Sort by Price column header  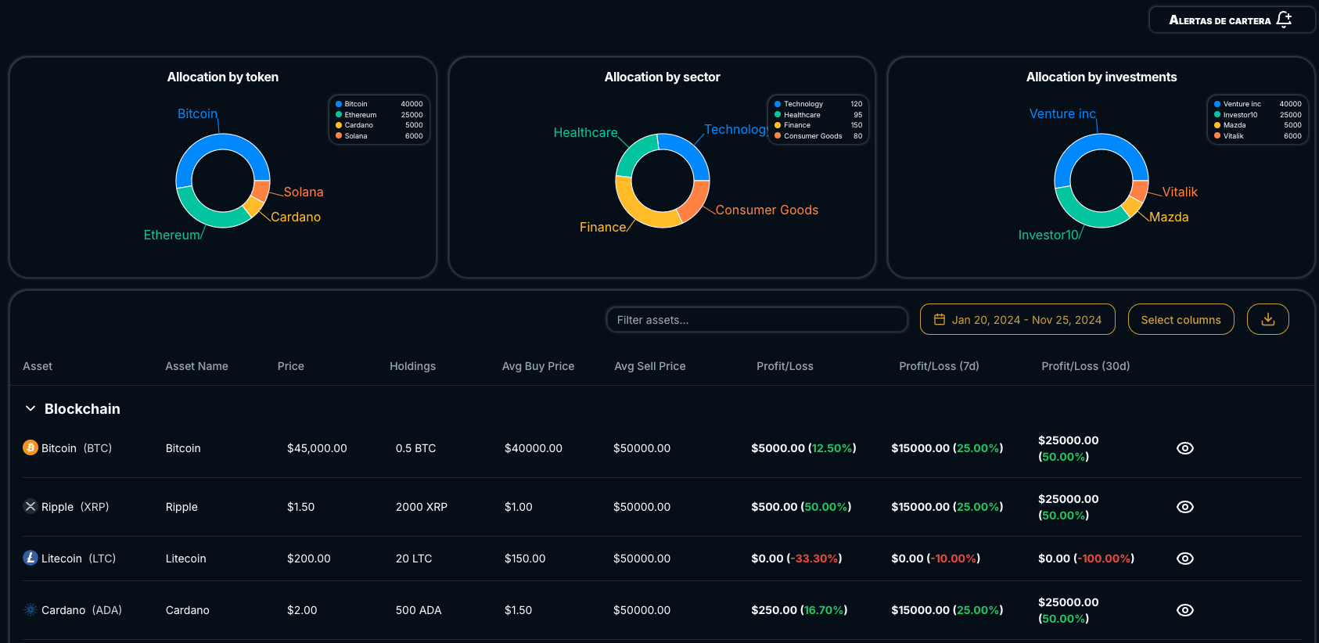pyautogui.click(x=290, y=366)
